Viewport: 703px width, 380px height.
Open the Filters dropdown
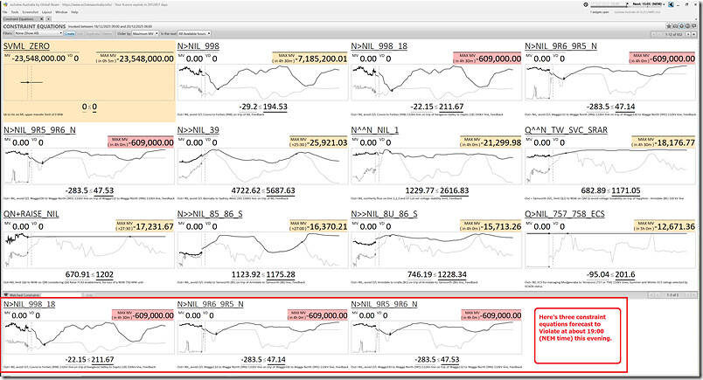38,33
